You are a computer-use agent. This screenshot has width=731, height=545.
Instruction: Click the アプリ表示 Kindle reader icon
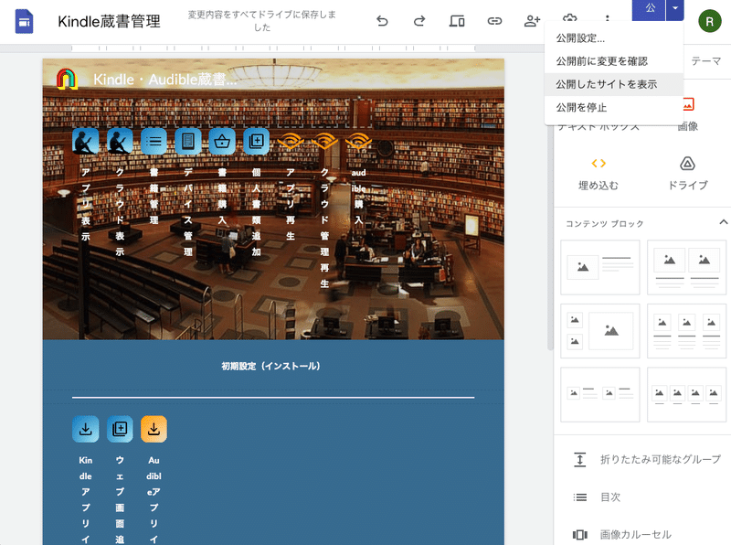click(86, 142)
